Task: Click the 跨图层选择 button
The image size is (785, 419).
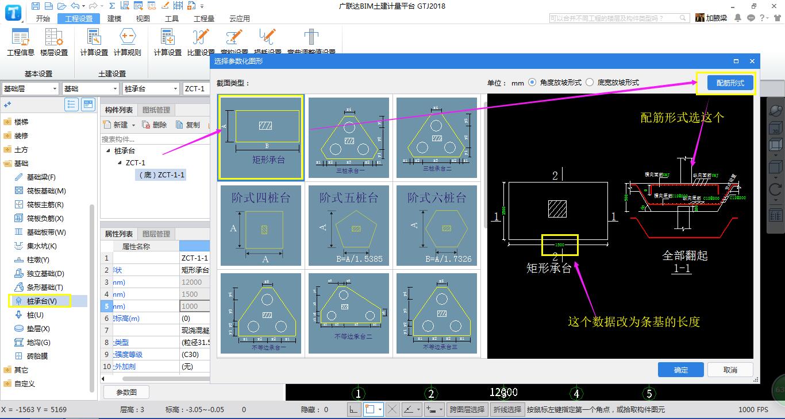Action: [x=467, y=410]
